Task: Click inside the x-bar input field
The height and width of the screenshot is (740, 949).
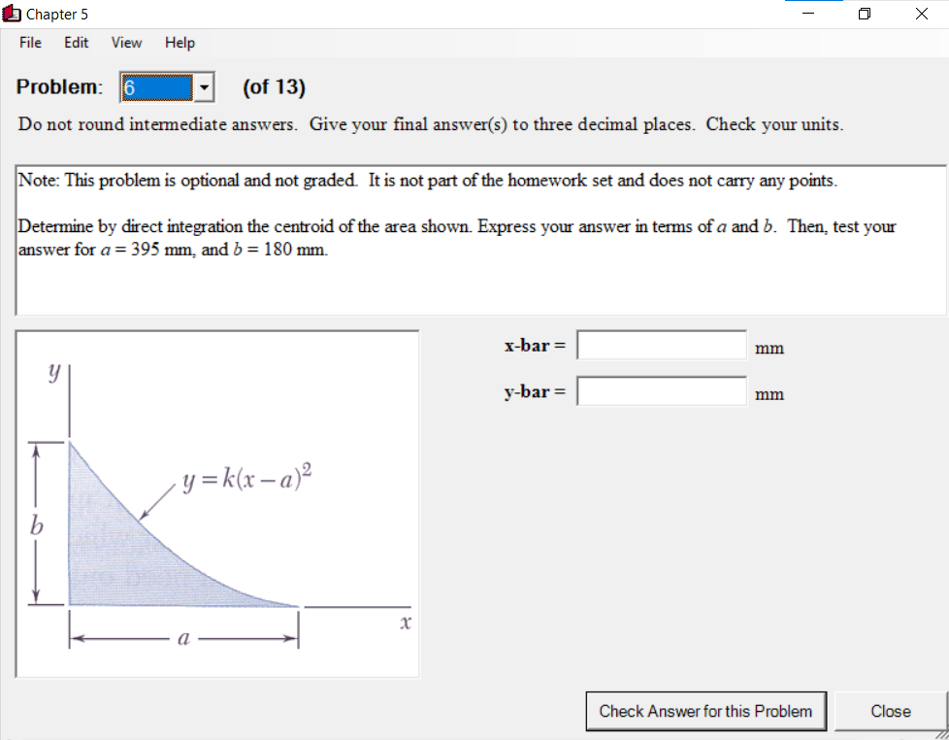Action: (661, 344)
